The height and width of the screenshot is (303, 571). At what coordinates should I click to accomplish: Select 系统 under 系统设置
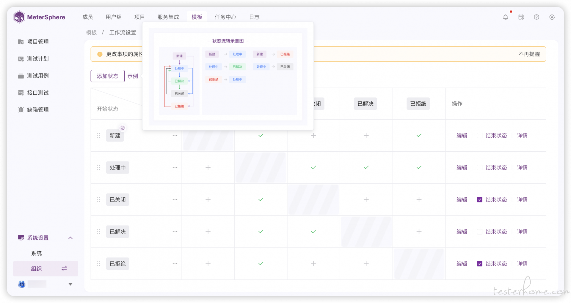point(37,253)
